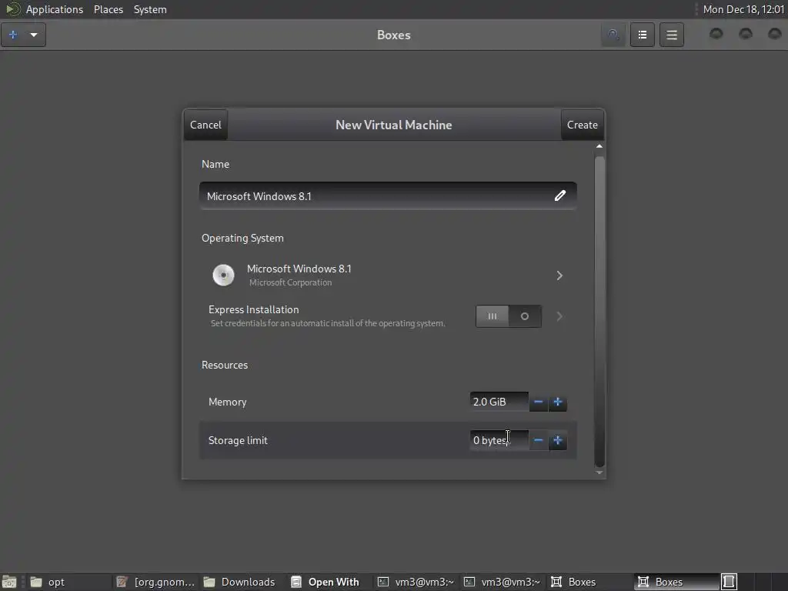The height and width of the screenshot is (591, 788).
Task: Decrease Memory with the minus button
Action: point(538,402)
